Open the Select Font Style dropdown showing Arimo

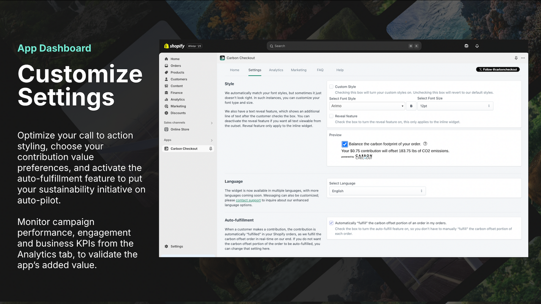(x=367, y=106)
